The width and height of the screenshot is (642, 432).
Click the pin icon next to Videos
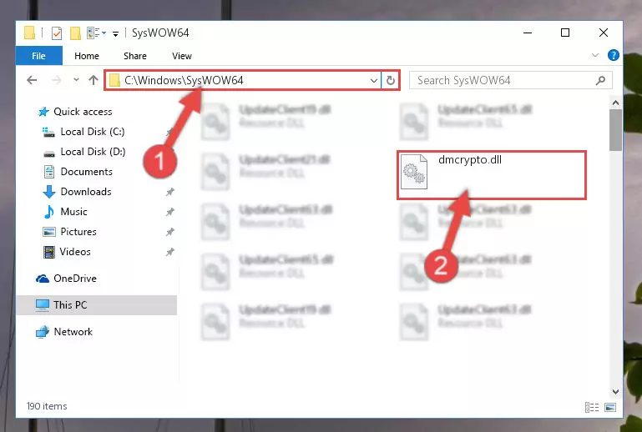(x=170, y=252)
